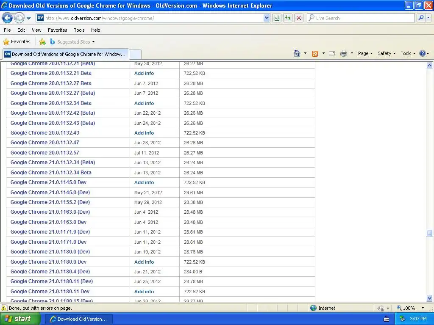Click the scrollbar down arrow
The image size is (434, 325).
429,298
